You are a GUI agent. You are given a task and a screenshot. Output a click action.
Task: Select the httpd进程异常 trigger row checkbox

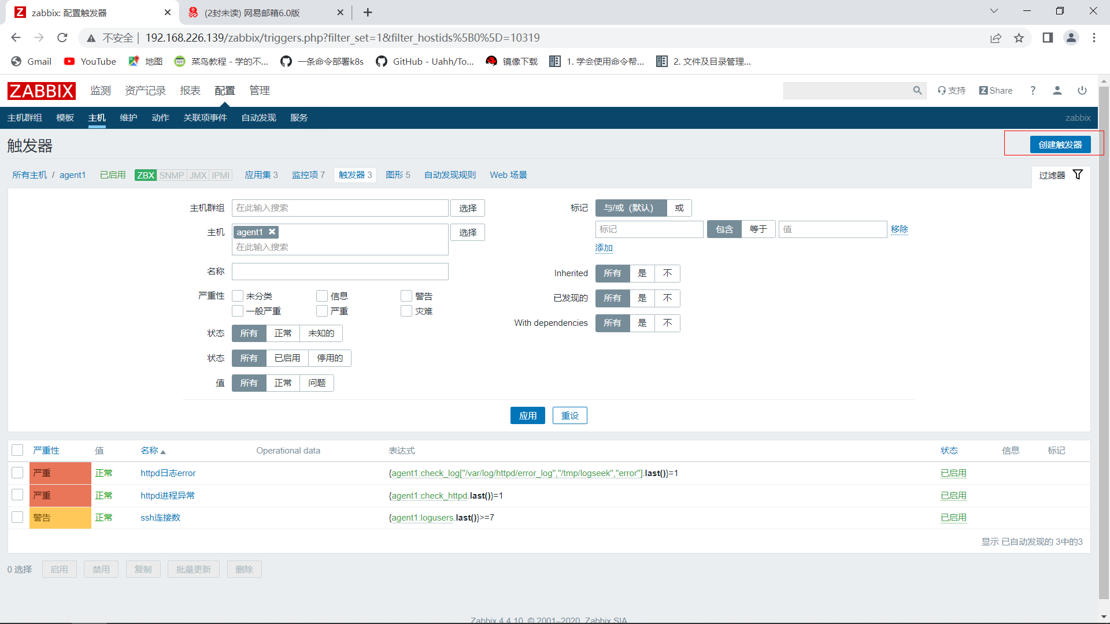(17, 495)
